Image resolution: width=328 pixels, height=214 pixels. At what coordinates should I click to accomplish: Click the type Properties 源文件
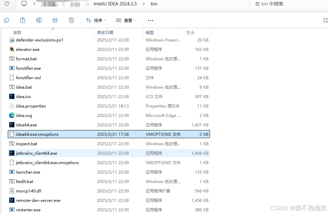pos(163,106)
